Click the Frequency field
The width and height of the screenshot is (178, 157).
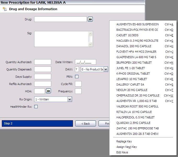78,91
